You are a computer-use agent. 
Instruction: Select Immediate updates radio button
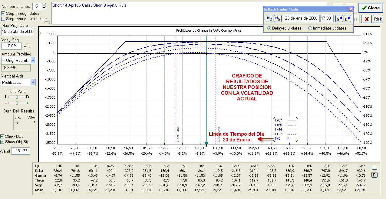[310, 28]
